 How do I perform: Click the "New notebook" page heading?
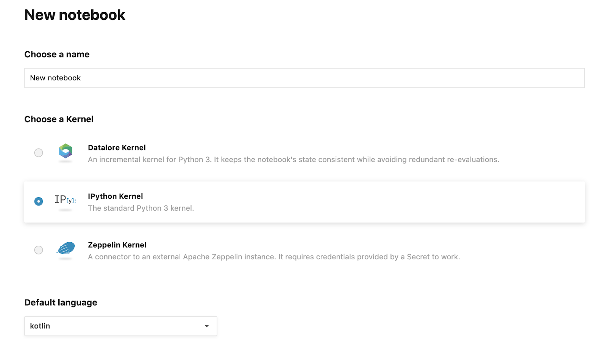[75, 15]
